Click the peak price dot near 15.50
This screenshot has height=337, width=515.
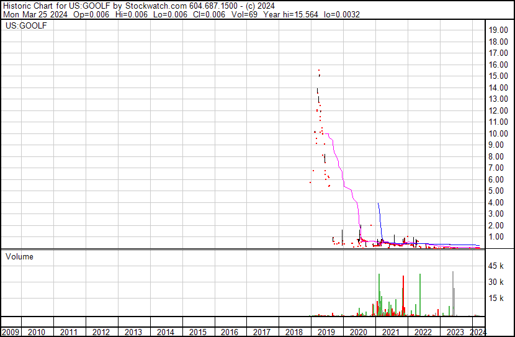coord(319,70)
